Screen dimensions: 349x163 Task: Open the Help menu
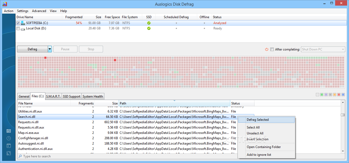(64, 11)
